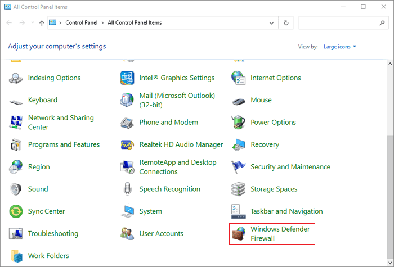This screenshot has height=267, width=394.
Task: Open the User Accounts icon
Action: pos(127,234)
